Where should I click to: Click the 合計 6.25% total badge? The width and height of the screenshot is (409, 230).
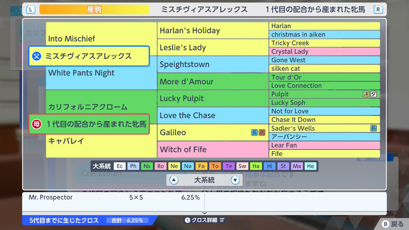(127, 220)
